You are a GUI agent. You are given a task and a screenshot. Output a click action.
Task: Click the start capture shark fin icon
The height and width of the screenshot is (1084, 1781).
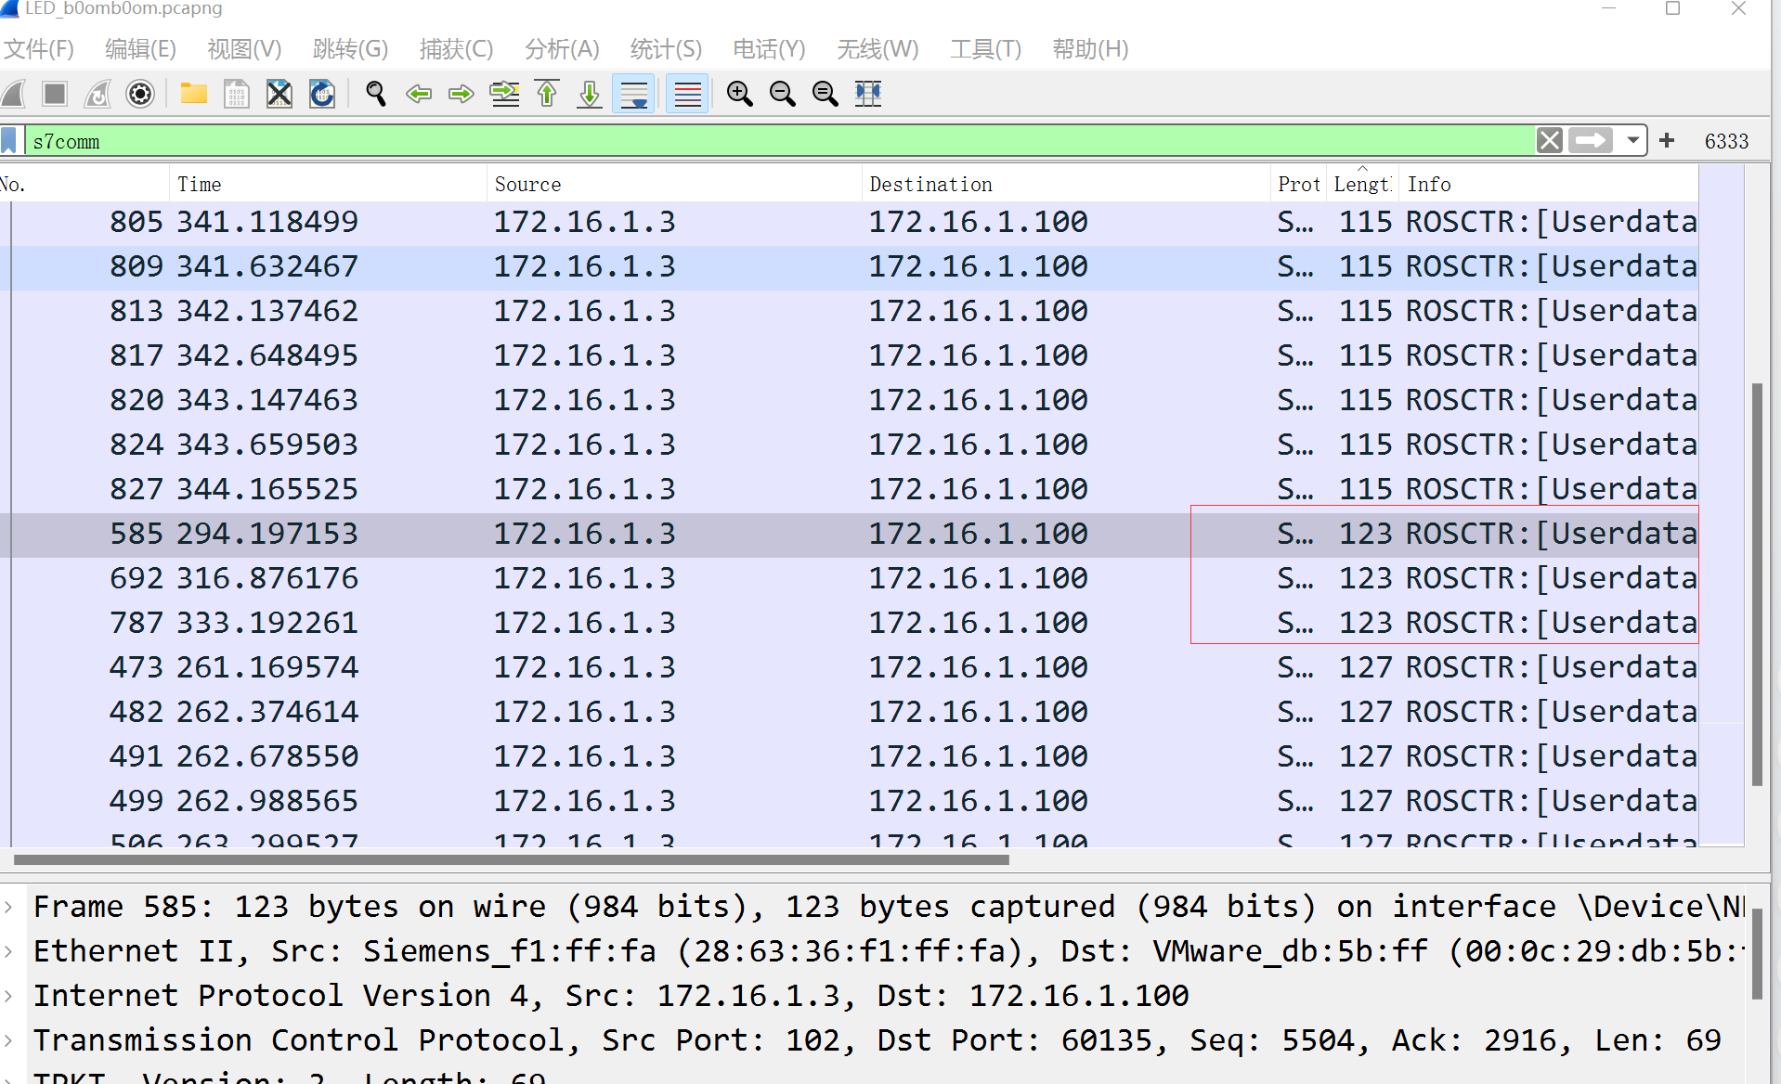(x=13, y=94)
